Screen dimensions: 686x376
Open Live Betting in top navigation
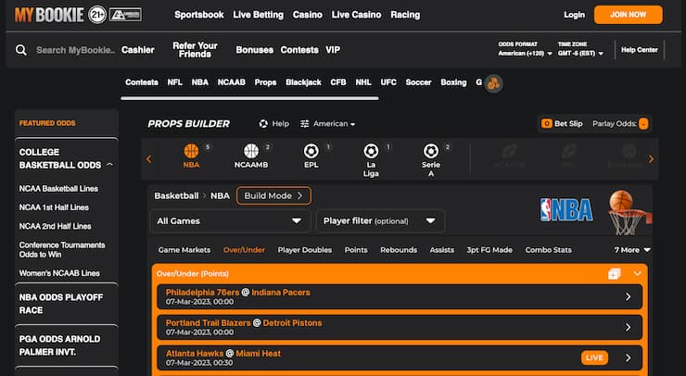(258, 15)
